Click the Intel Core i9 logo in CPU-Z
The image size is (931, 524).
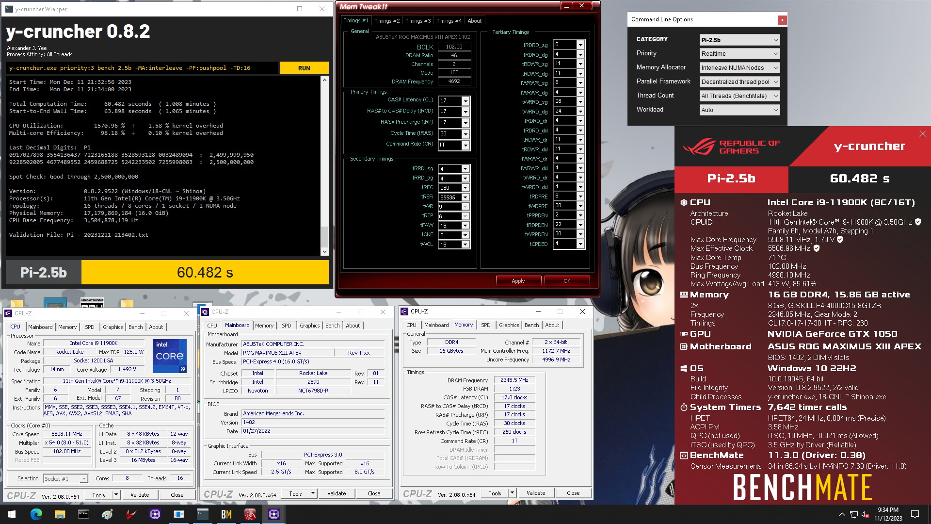[170, 356]
